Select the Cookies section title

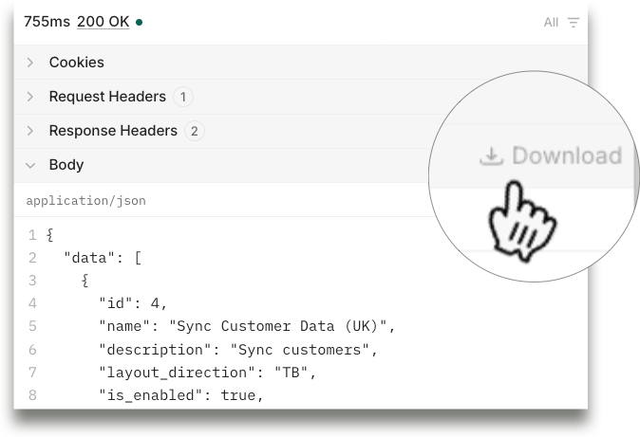pyautogui.click(x=76, y=63)
